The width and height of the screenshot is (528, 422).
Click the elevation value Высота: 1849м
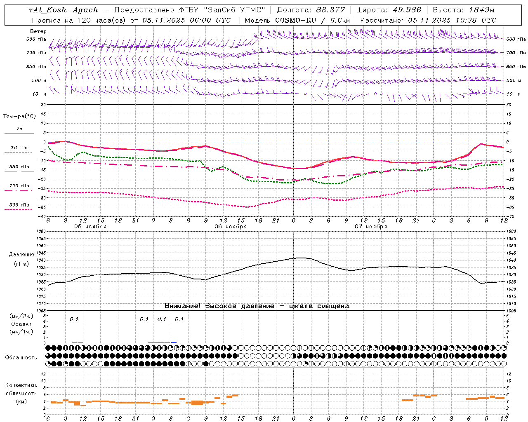point(463,10)
